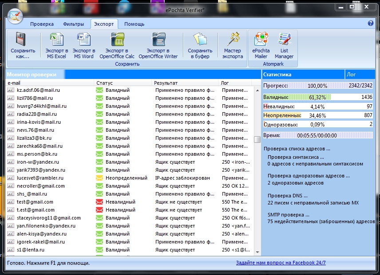
Task: Click the row icon beside shs_@mail.ru
Action: tap(11, 194)
